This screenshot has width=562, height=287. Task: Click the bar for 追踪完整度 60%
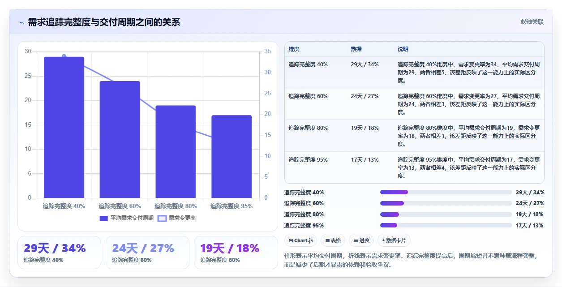click(x=120, y=139)
